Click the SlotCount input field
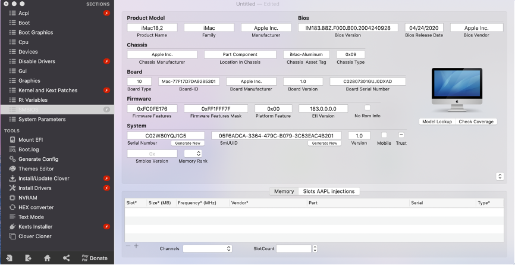 (294, 248)
